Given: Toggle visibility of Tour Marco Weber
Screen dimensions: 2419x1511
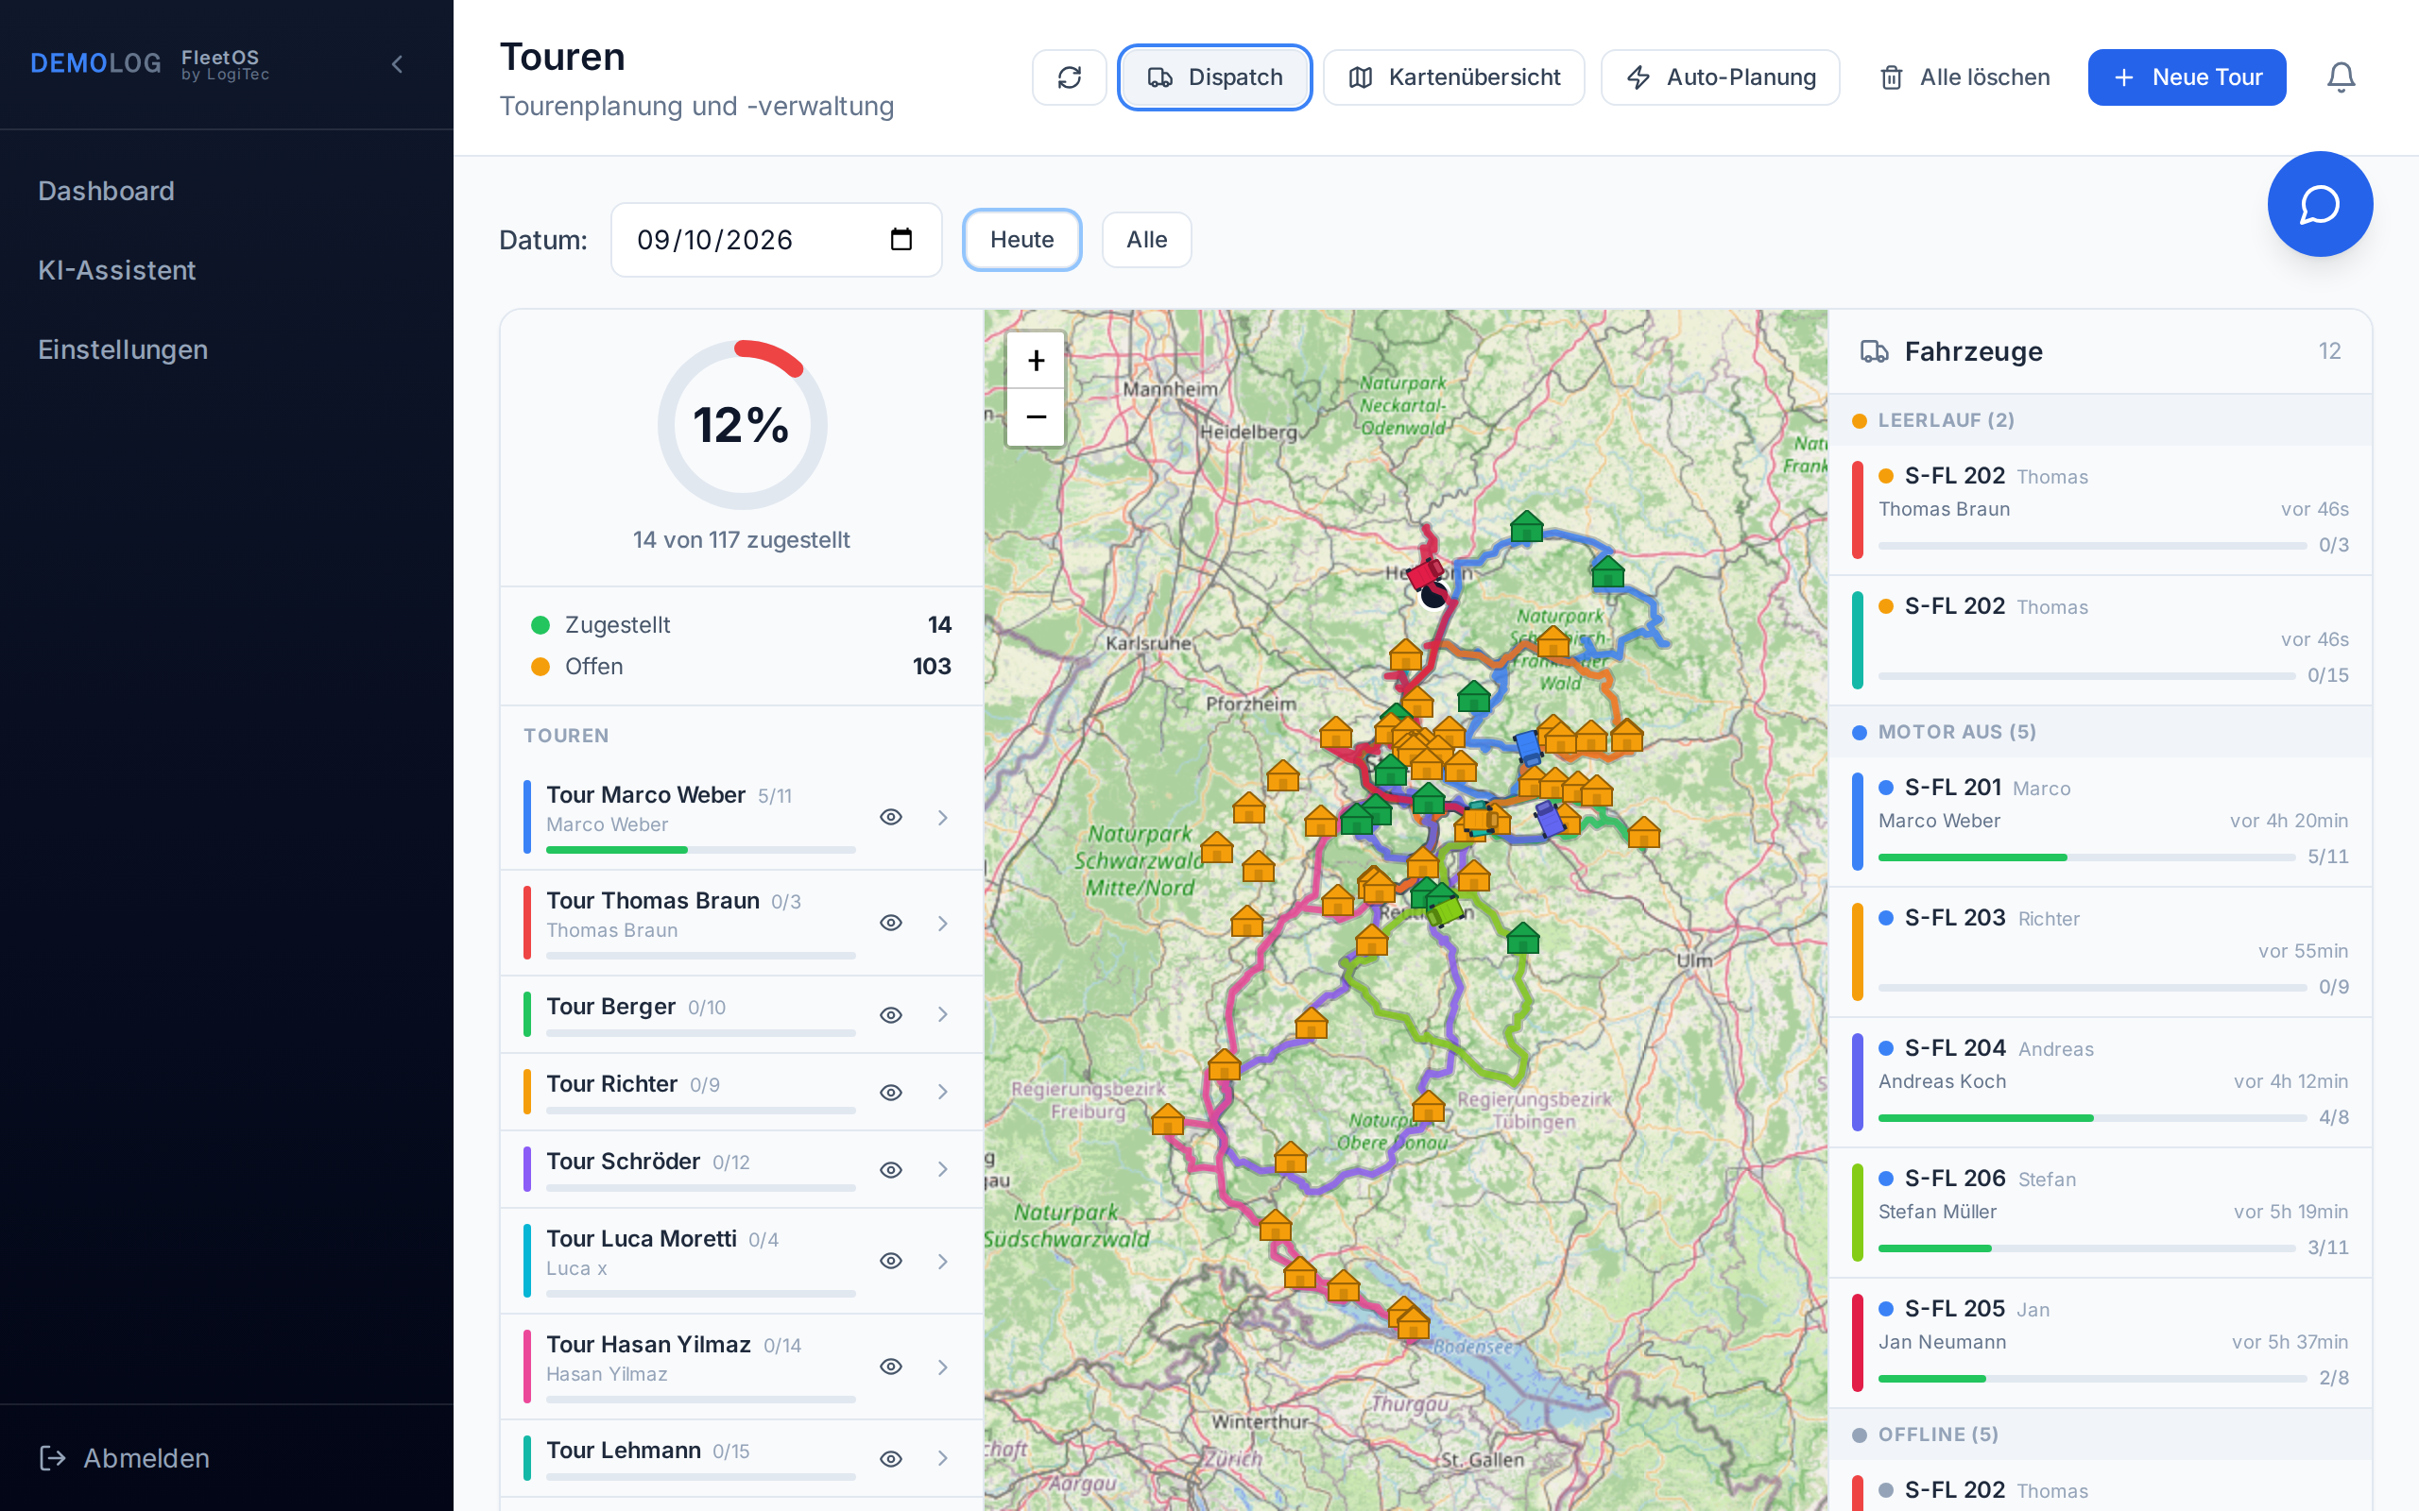Looking at the screenshot, I should coord(891,818).
